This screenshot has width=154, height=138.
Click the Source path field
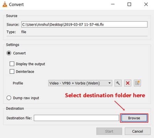(84, 25)
